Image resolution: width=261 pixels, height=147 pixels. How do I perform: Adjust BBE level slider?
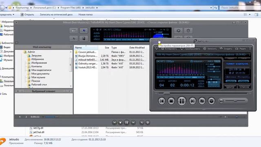[214, 67]
